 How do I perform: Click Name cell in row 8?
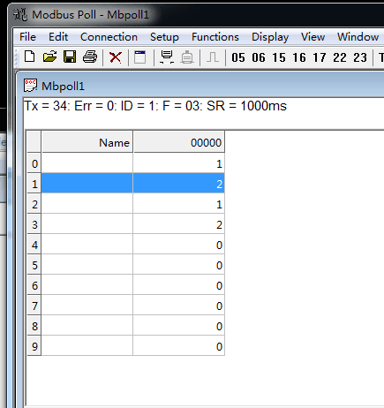click(87, 326)
